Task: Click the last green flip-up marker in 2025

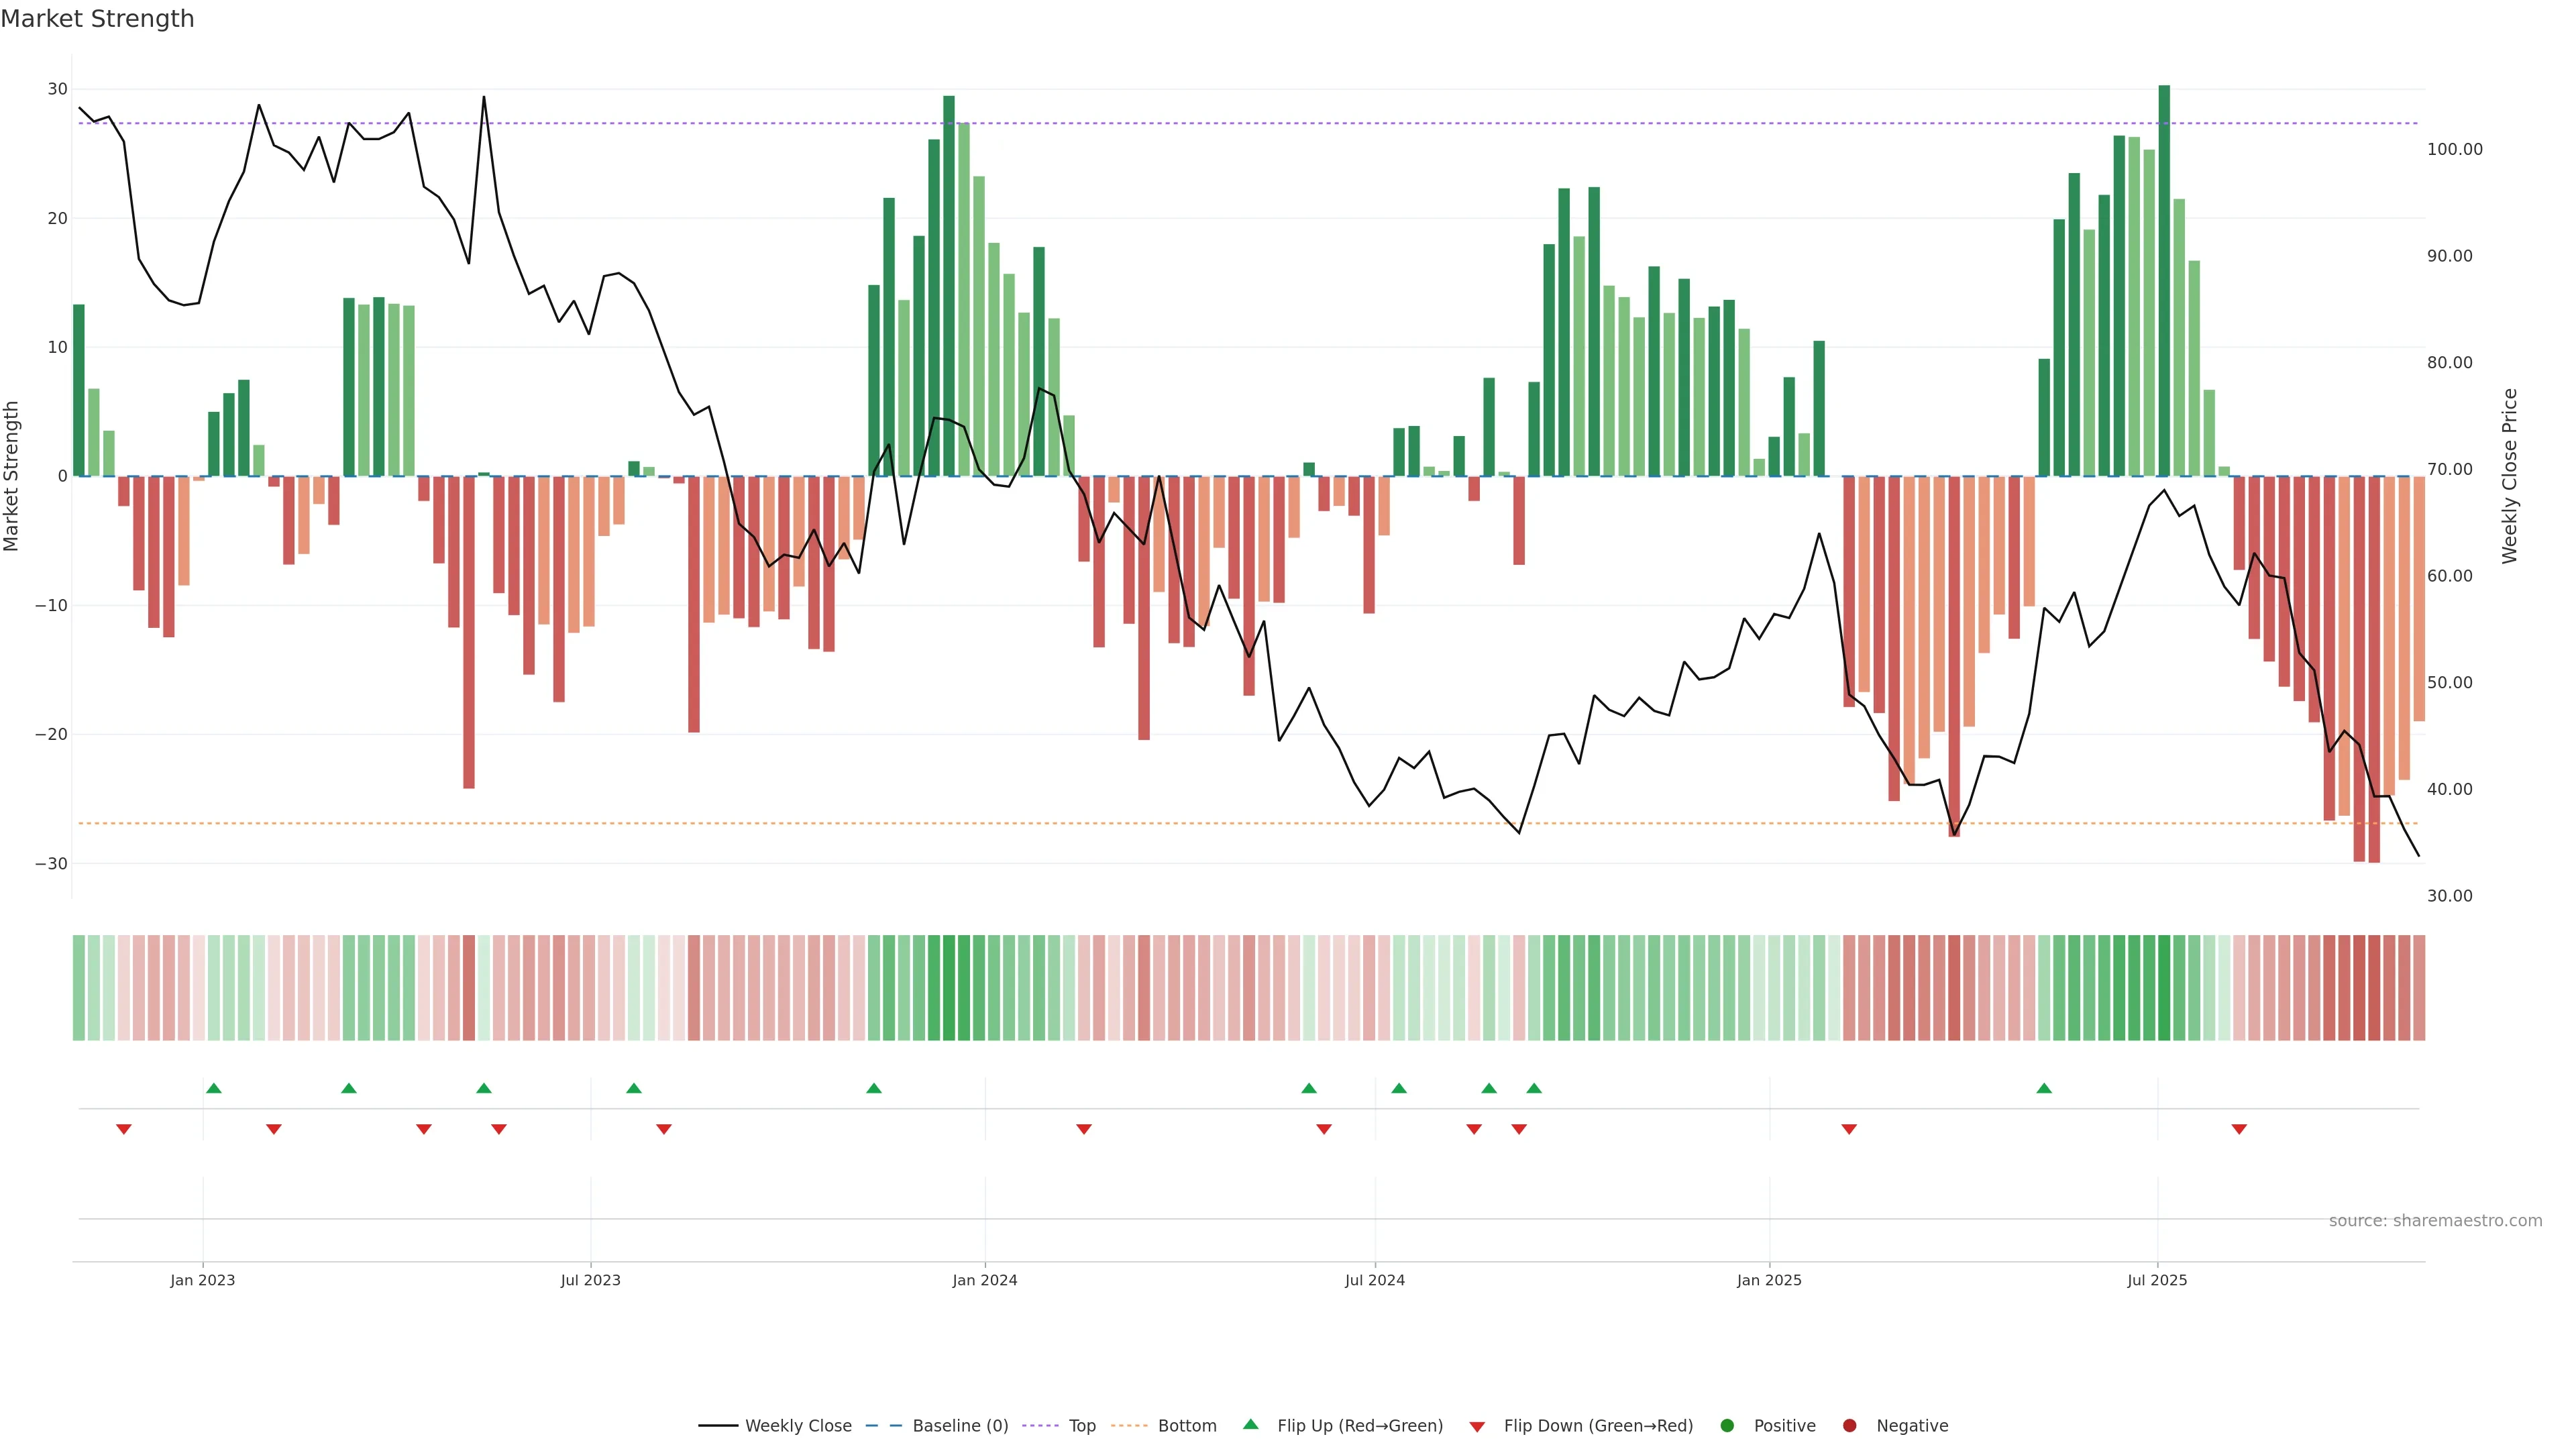Action: point(2044,1088)
